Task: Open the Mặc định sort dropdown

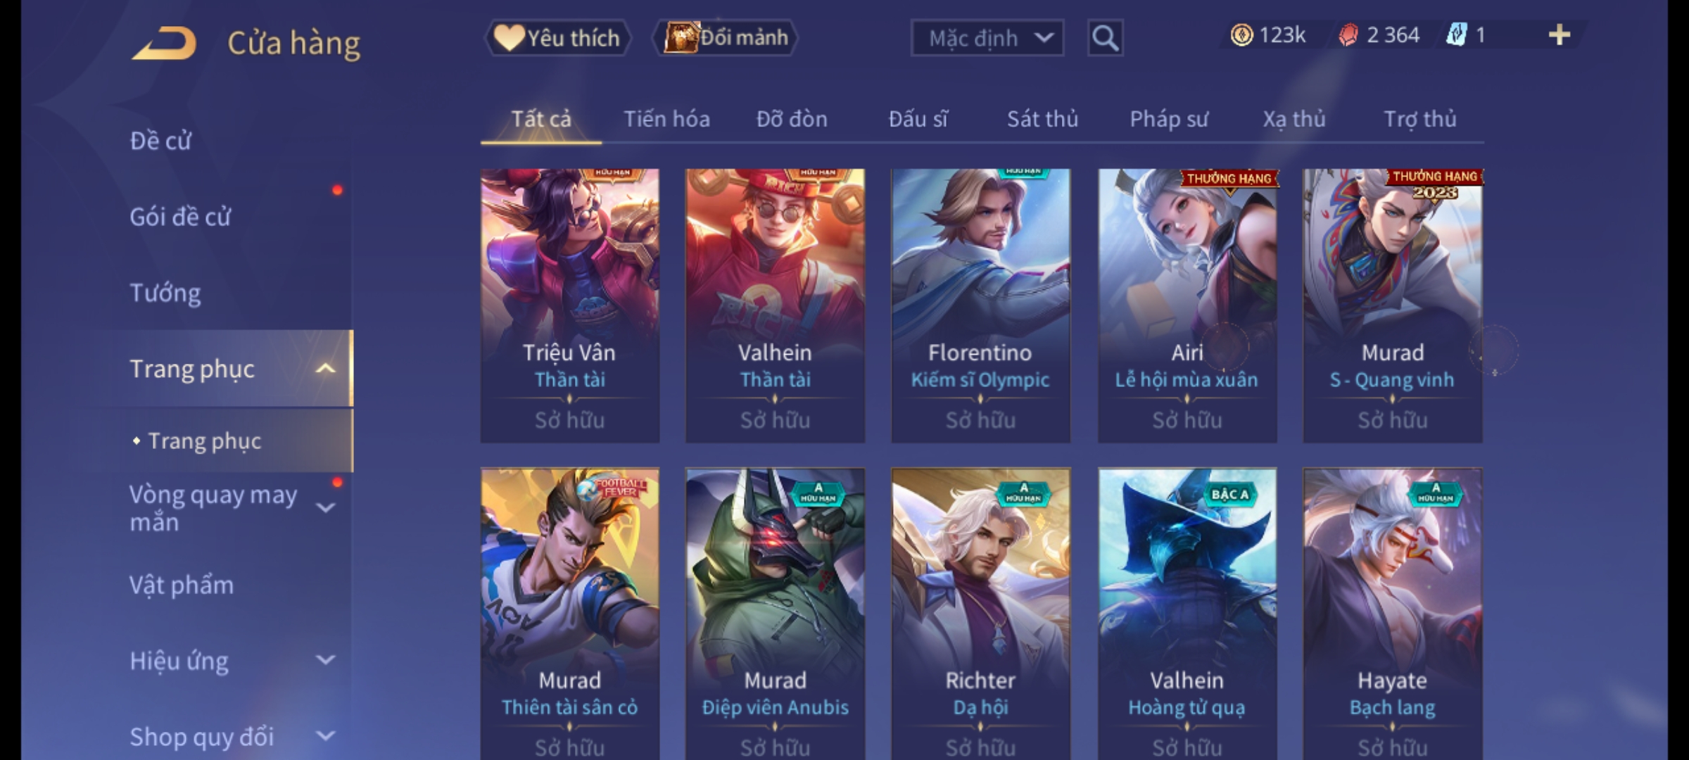Action: point(987,38)
